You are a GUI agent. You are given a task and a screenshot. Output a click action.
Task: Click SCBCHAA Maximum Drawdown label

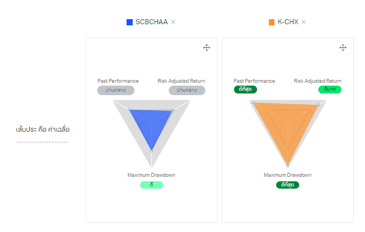pyautogui.click(x=151, y=175)
